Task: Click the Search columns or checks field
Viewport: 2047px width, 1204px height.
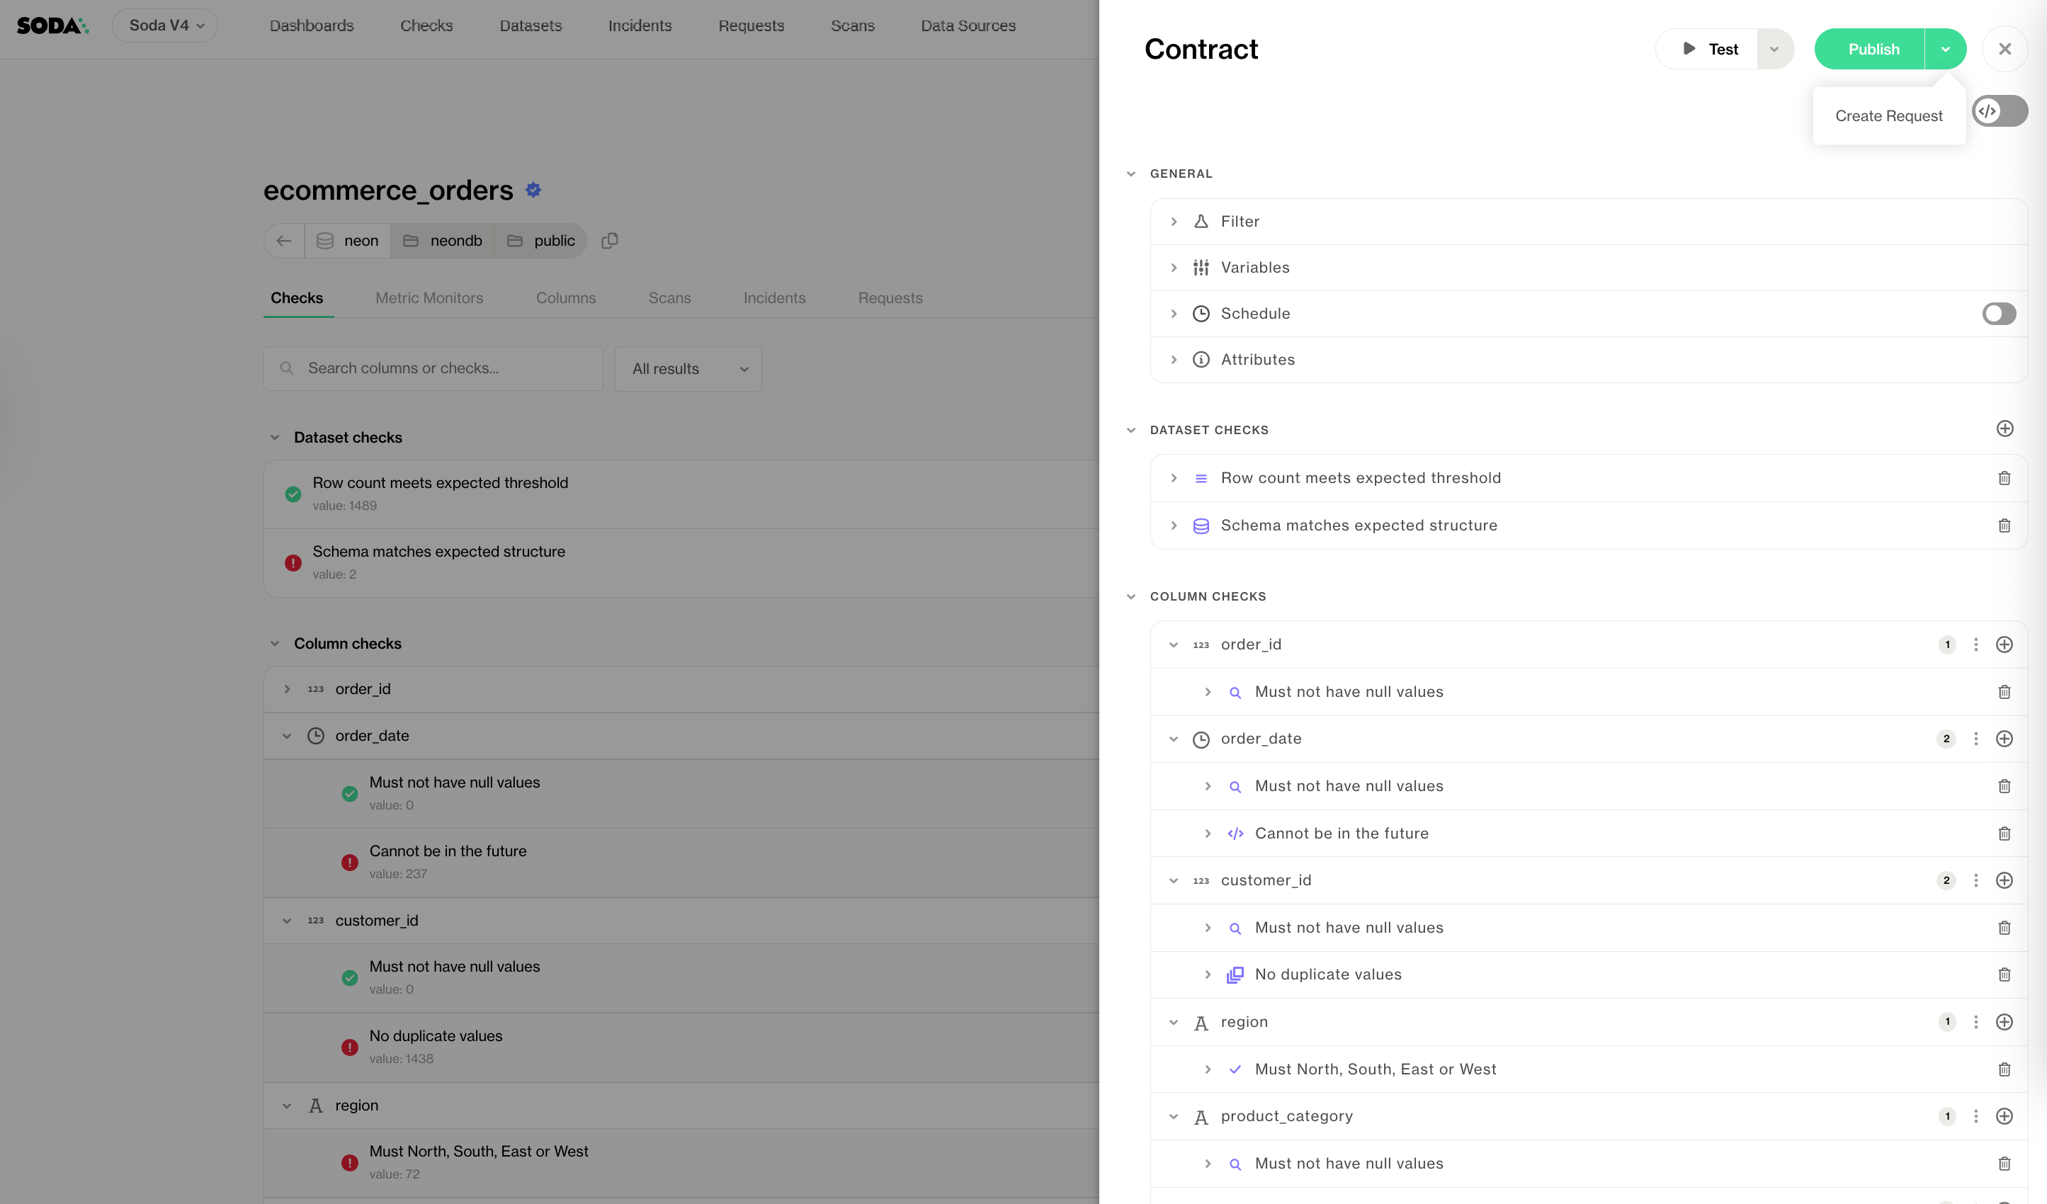Action: coord(433,369)
